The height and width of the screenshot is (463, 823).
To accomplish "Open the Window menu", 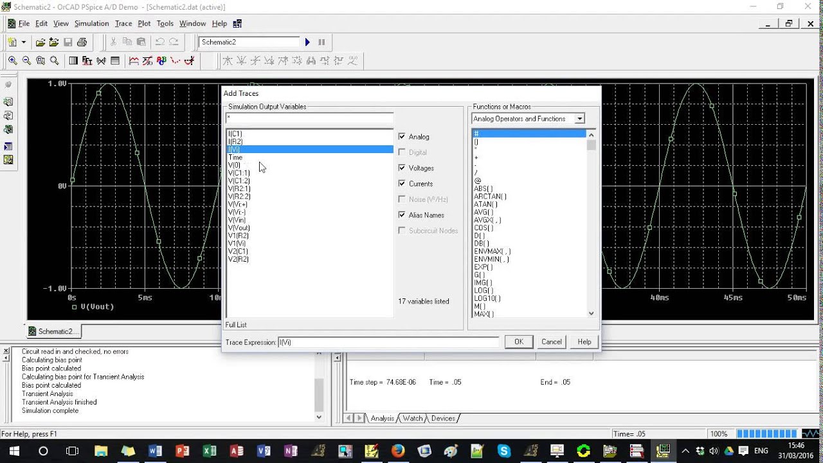I will (192, 24).
